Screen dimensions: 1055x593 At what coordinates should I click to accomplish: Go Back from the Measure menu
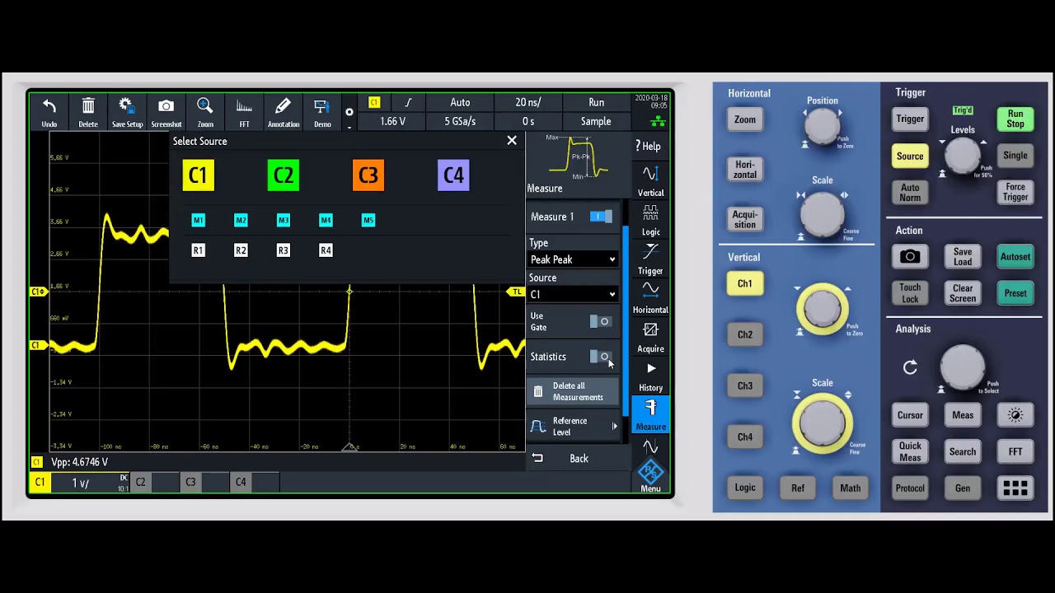coord(573,459)
